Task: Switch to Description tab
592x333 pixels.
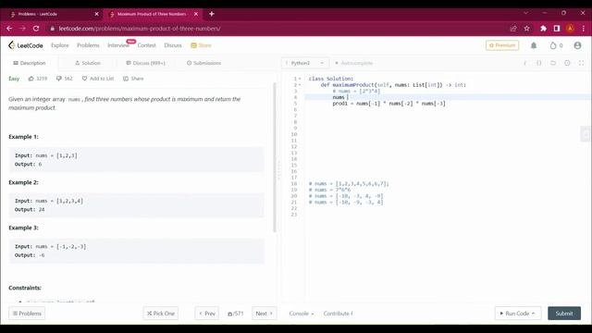Action: point(30,63)
